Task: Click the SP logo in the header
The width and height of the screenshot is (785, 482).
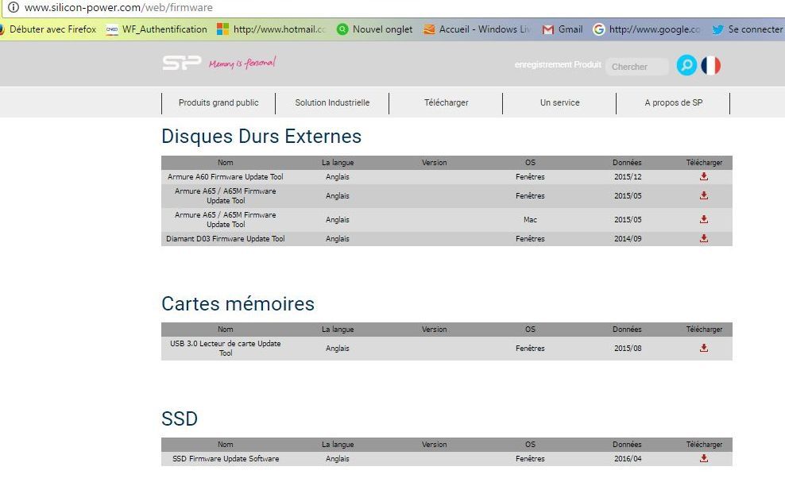Action: 182,63
